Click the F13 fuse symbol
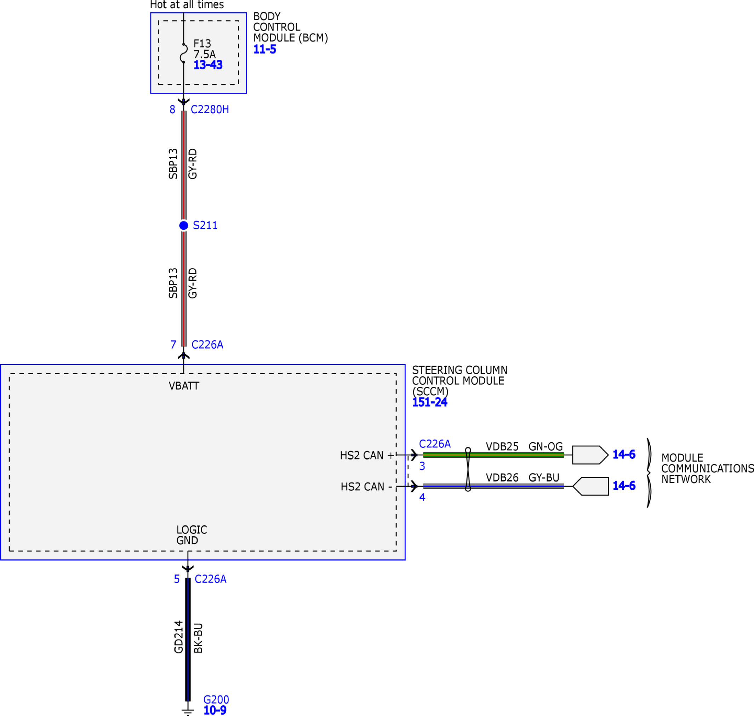754x716 pixels. click(x=184, y=53)
